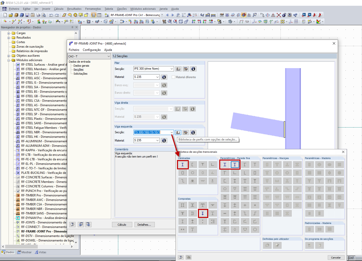Viewport: 362px width, 261px height.
Task: Click the Undo arrow icon
Action: coord(51,15)
